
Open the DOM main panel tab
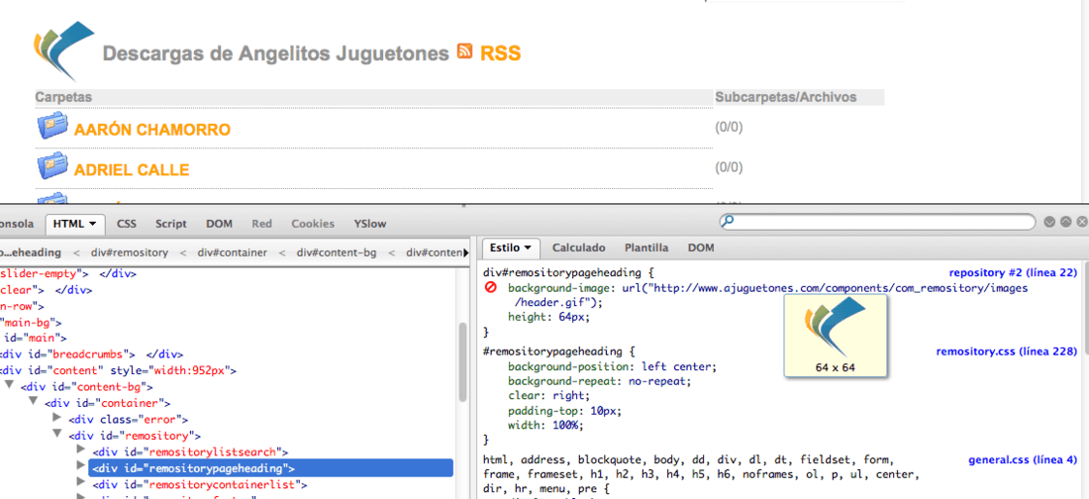pyautogui.click(x=219, y=224)
